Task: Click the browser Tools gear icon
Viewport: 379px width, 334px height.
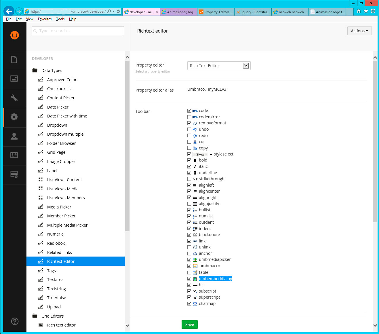Action: [373, 11]
